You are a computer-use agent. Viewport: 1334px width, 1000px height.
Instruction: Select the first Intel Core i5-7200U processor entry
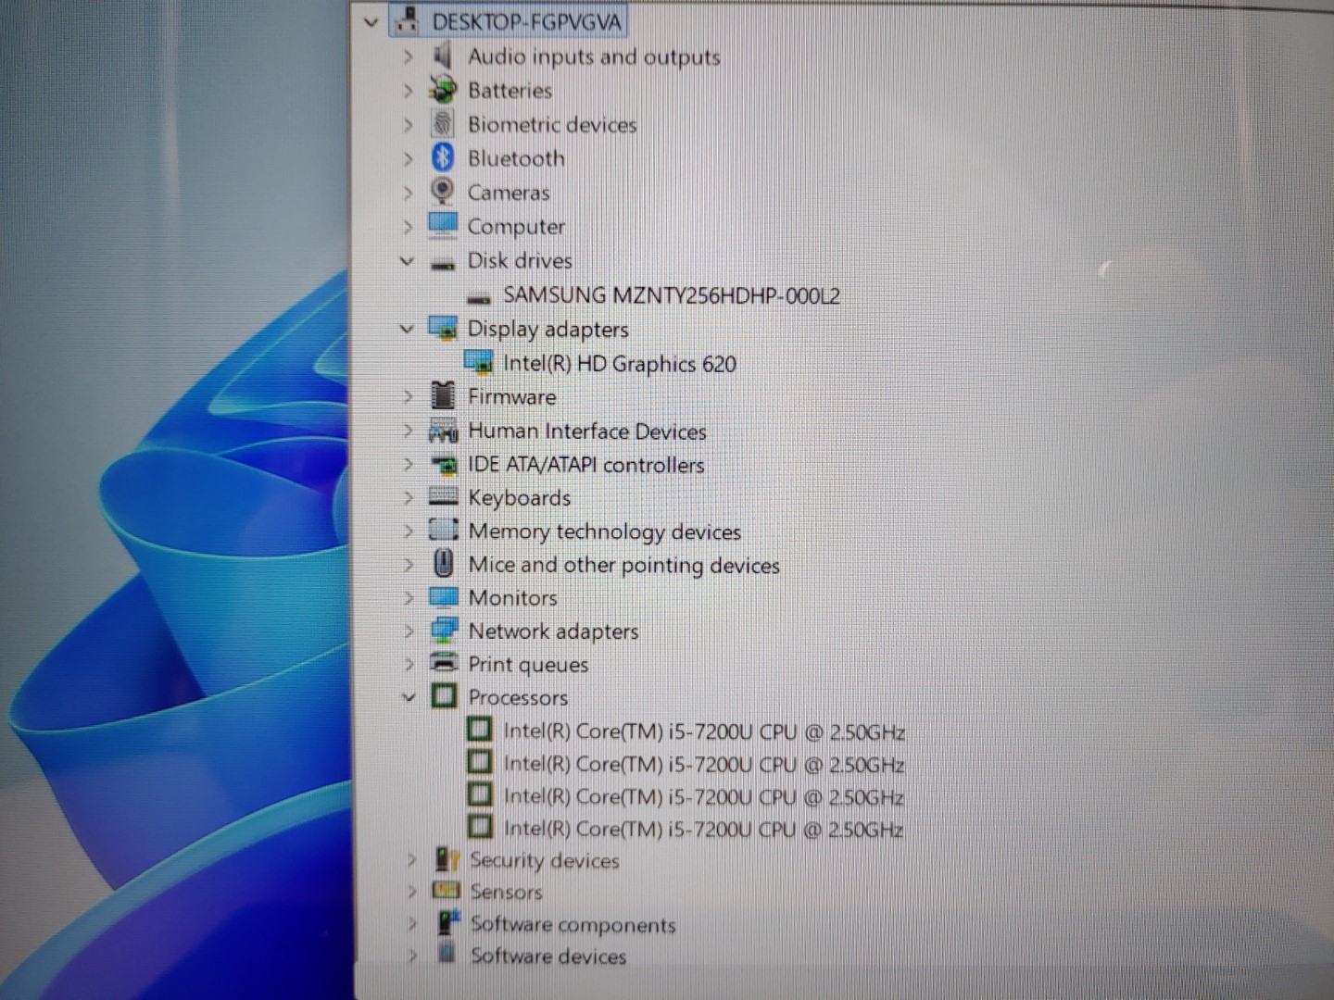[x=703, y=731]
